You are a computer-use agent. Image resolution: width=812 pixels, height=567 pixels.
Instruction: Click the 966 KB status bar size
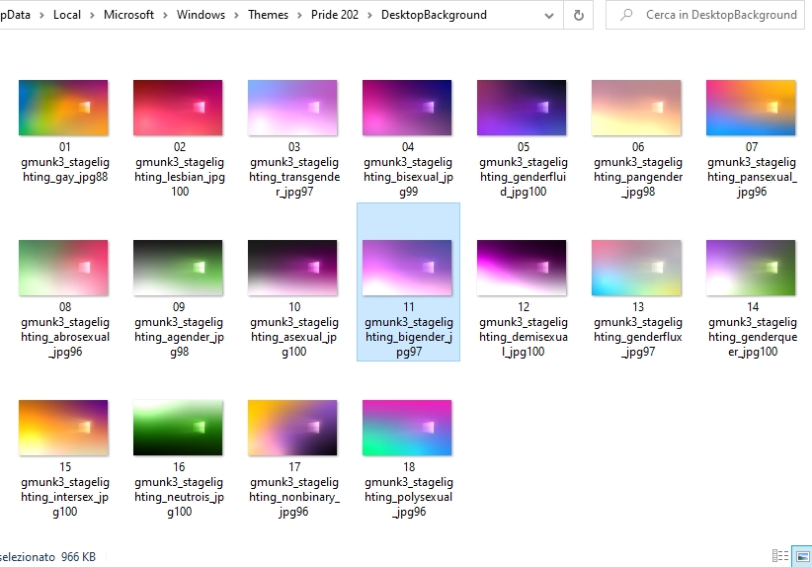(x=78, y=557)
